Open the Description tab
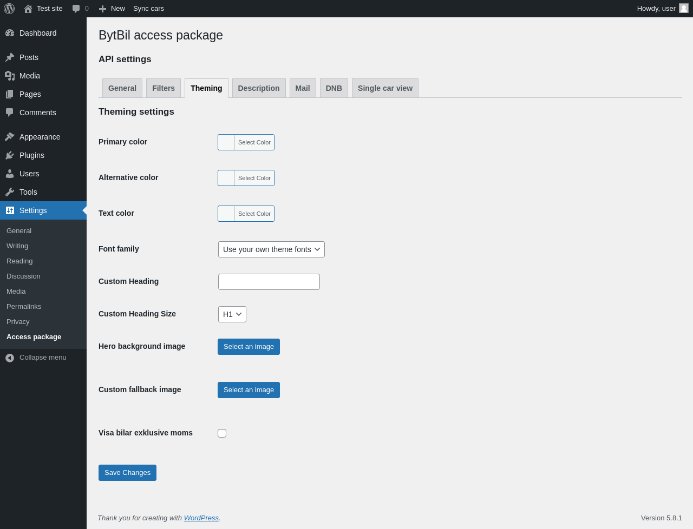 point(259,88)
